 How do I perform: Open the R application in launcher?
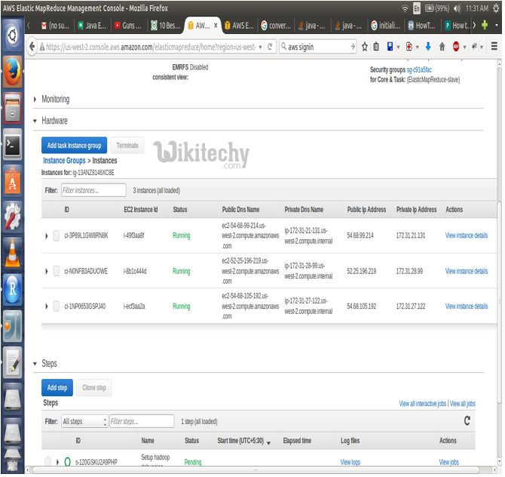pyautogui.click(x=12, y=290)
